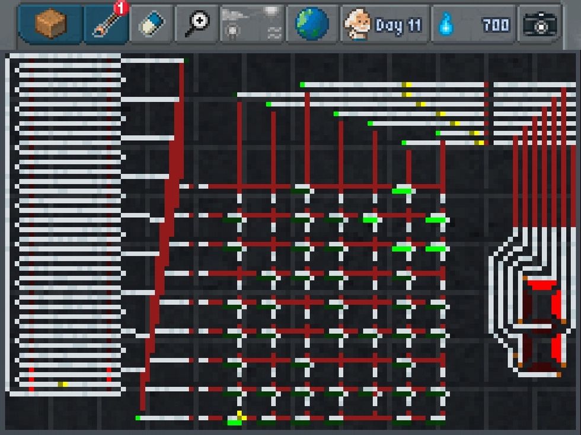
Task: Select the eraser tool
Action: tap(151, 25)
